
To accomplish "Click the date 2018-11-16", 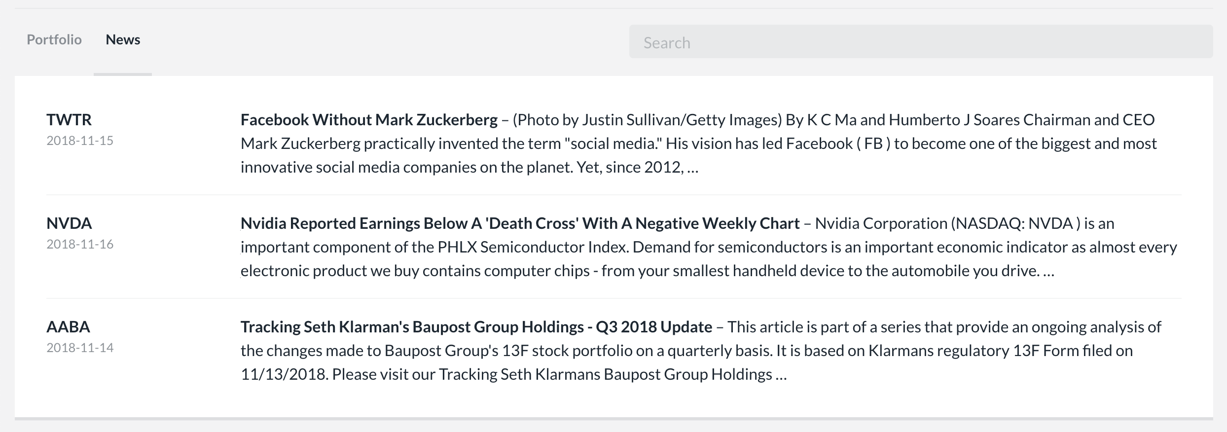I will (x=80, y=245).
